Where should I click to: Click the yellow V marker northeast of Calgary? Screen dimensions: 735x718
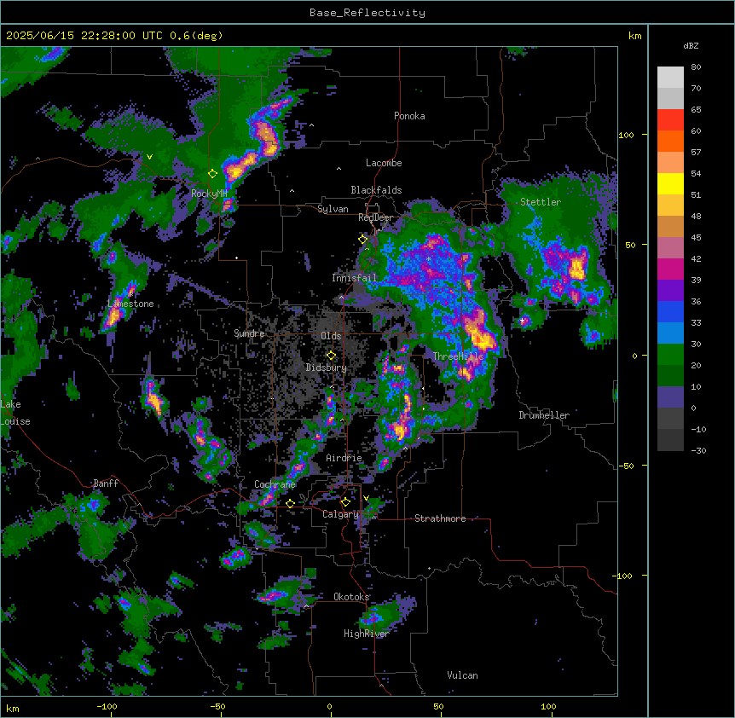[x=366, y=498]
